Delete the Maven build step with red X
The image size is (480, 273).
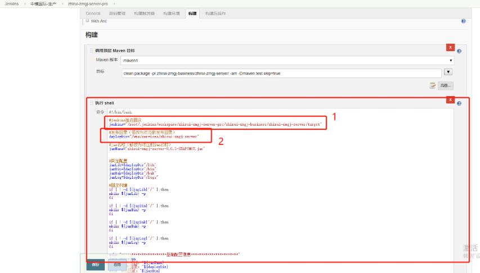450,47
